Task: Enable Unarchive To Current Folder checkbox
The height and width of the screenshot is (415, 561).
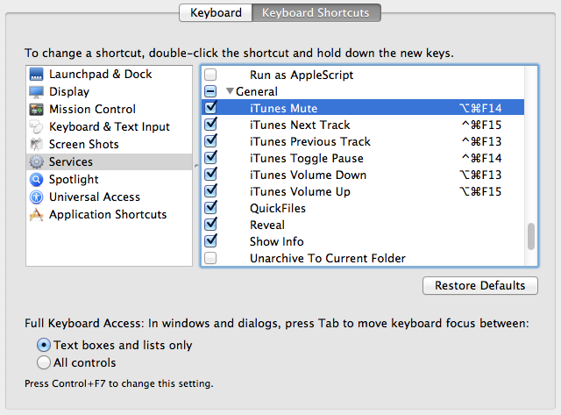Action: coord(210,258)
